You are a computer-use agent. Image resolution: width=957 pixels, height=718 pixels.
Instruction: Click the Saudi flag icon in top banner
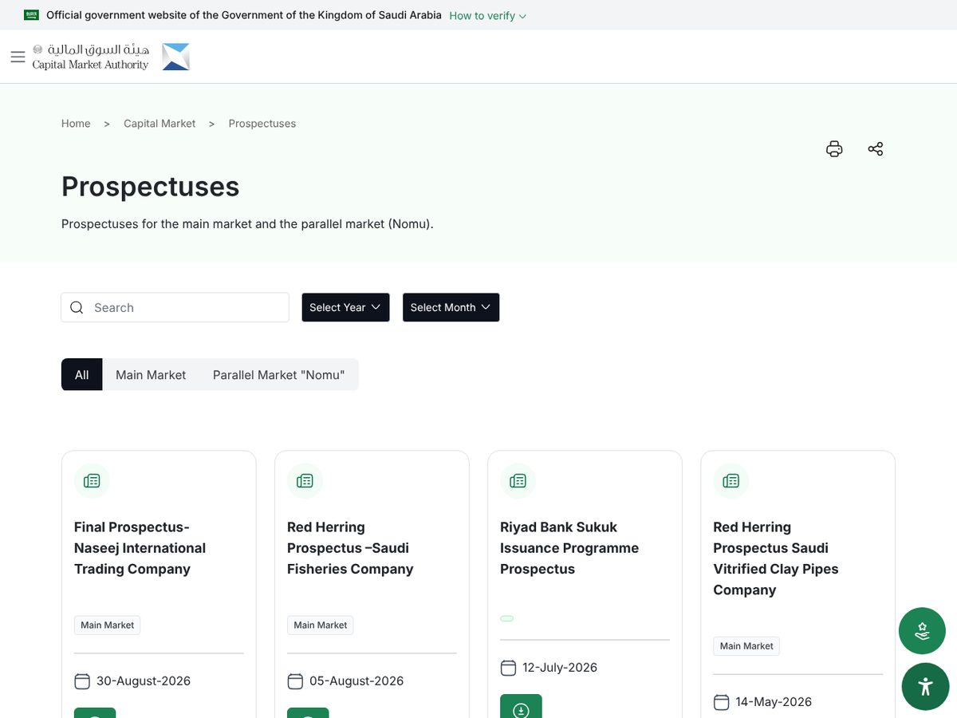tap(31, 15)
